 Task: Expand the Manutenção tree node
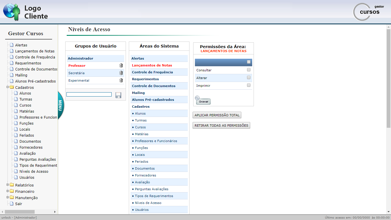(8, 197)
